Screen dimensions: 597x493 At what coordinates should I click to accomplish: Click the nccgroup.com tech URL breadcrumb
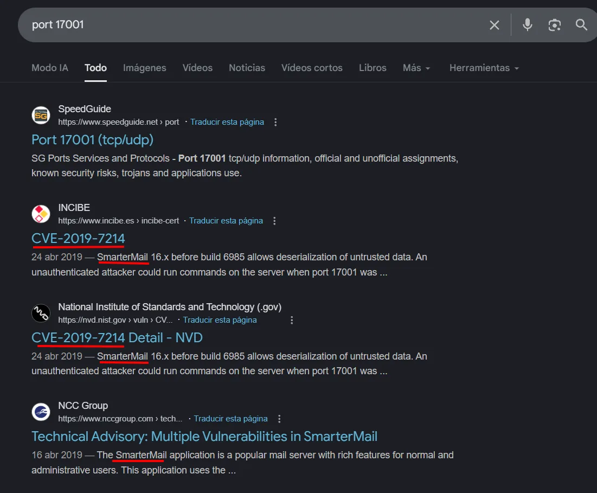click(120, 418)
